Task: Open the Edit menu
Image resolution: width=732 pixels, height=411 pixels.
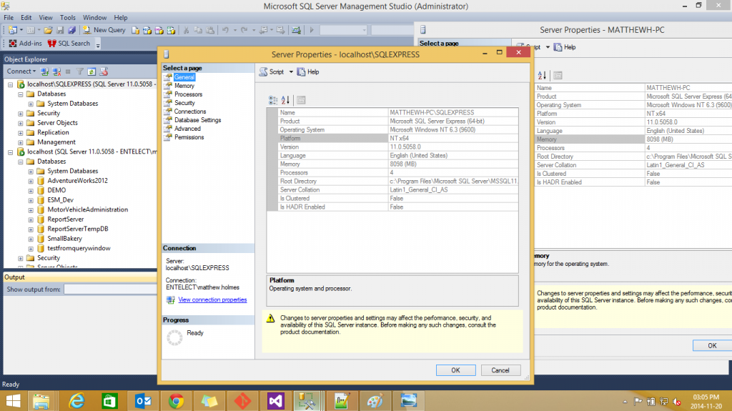Action: click(26, 18)
